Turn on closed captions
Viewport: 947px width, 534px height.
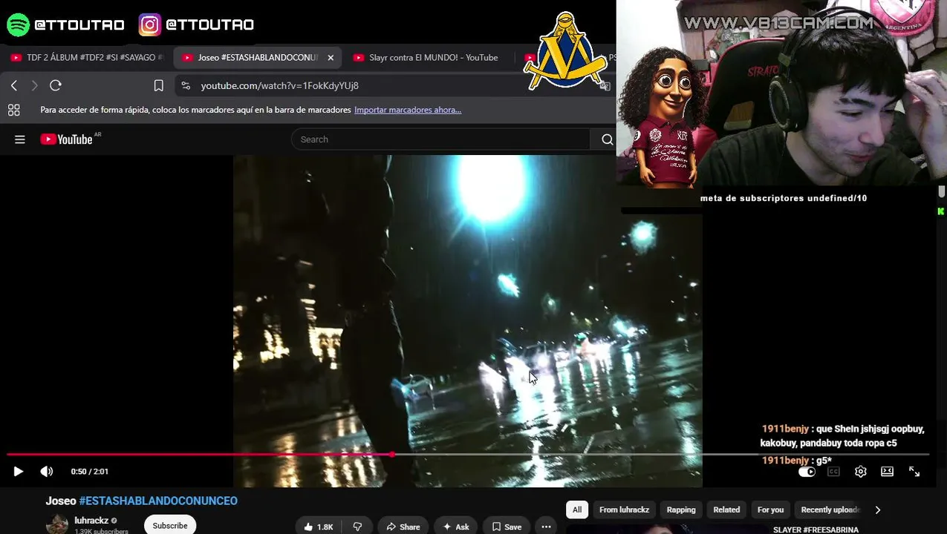(833, 472)
